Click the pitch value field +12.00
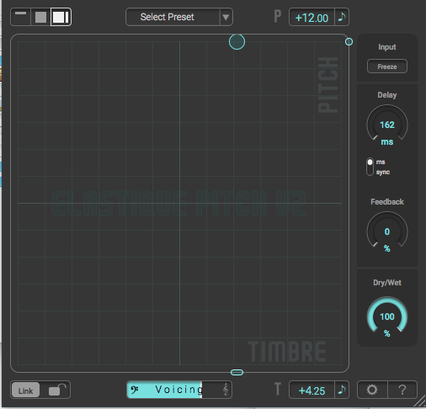This screenshot has width=426, height=409. pos(312,18)
